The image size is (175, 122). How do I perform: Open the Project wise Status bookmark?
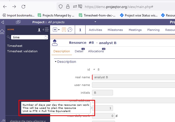(x=141, y=15)
